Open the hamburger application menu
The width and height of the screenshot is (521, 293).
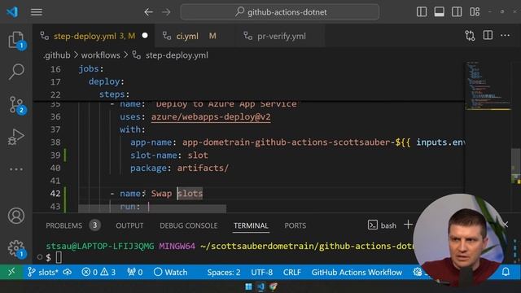(x=36, y=12)
